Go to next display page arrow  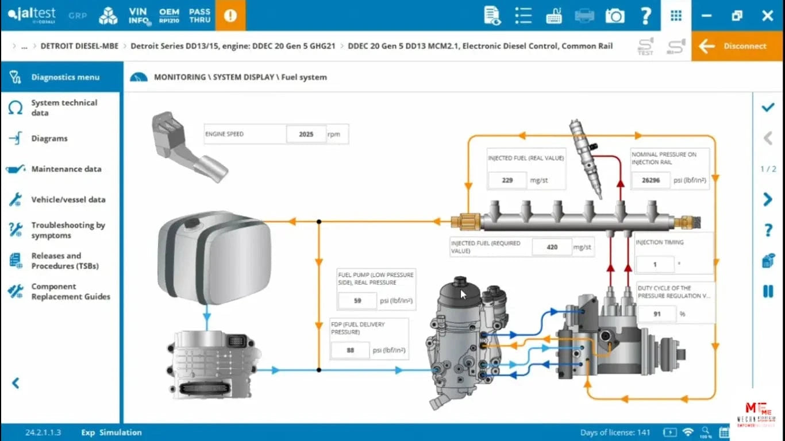coord(768,199)
